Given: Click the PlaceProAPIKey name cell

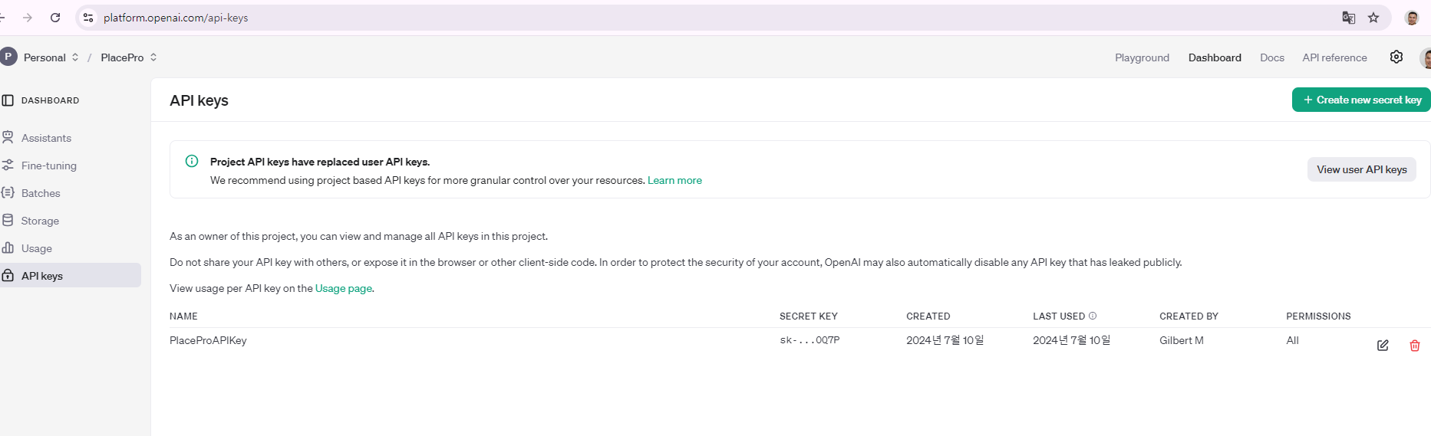Looking at the screenshot, I should 208,340.
